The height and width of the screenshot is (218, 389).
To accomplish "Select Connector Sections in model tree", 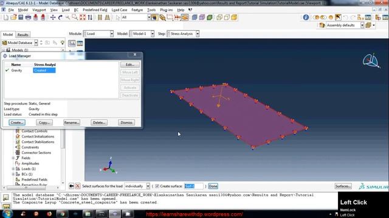I will pos(36,153).
